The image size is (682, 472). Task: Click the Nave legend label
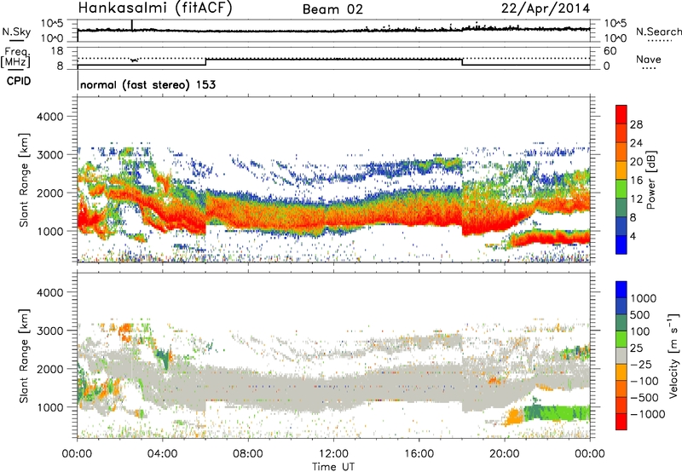click(x=648, y=60)
